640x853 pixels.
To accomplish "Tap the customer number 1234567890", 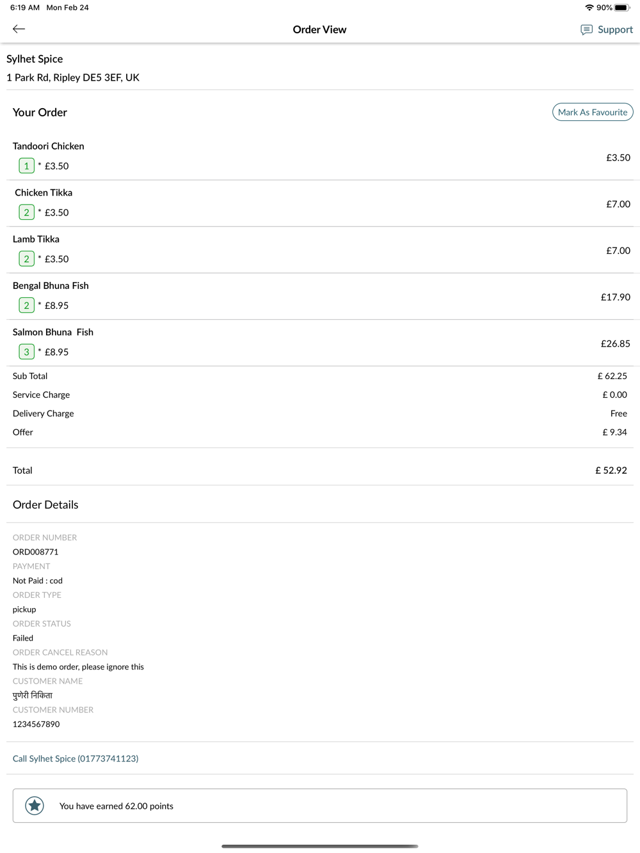I will [x=36, y=724].
